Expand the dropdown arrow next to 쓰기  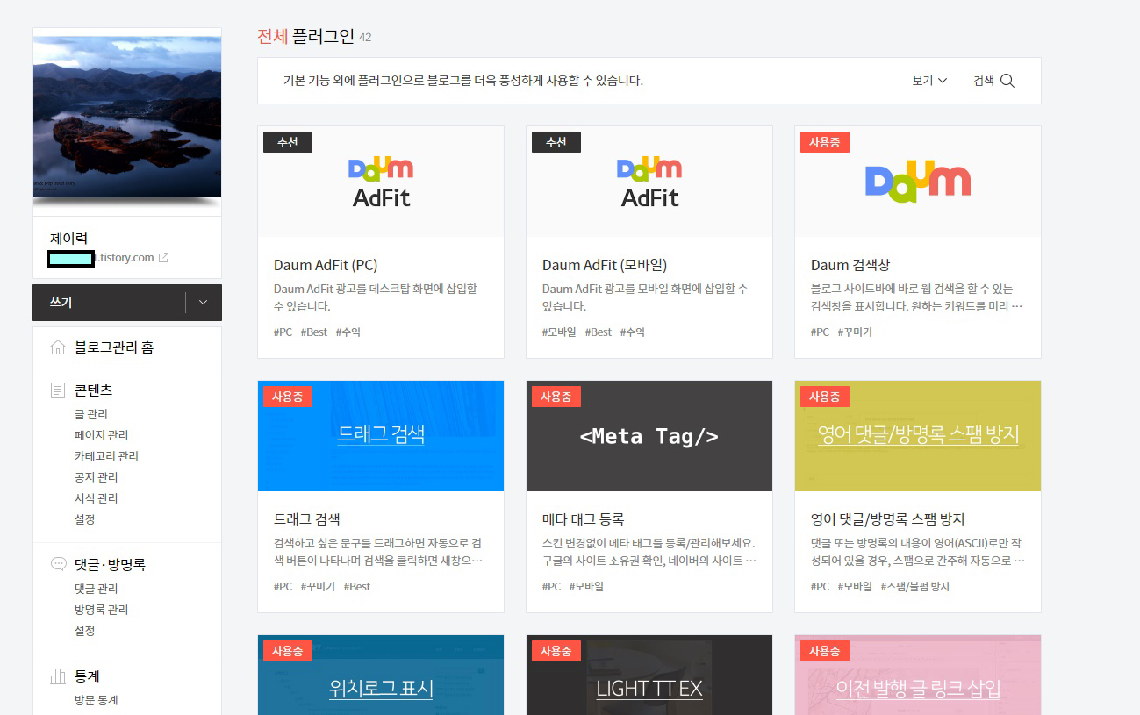point(204,302)
